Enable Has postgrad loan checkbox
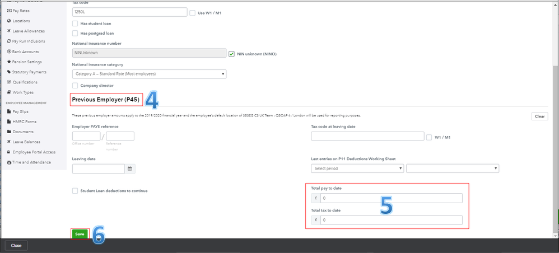The width and height of the screenshot is (559, 253). coord(75,33)
